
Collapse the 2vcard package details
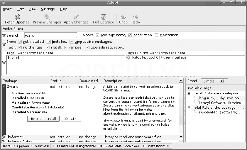pyautogui.click(x=4, y=86)
